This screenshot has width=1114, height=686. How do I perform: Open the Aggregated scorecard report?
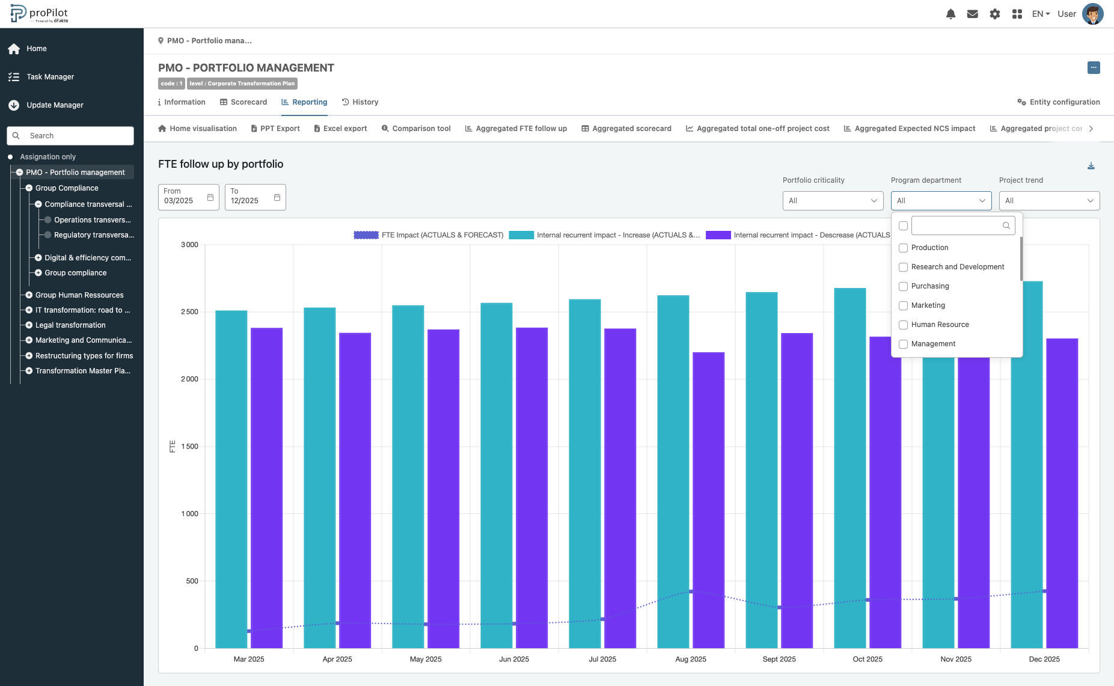point(626,129)
